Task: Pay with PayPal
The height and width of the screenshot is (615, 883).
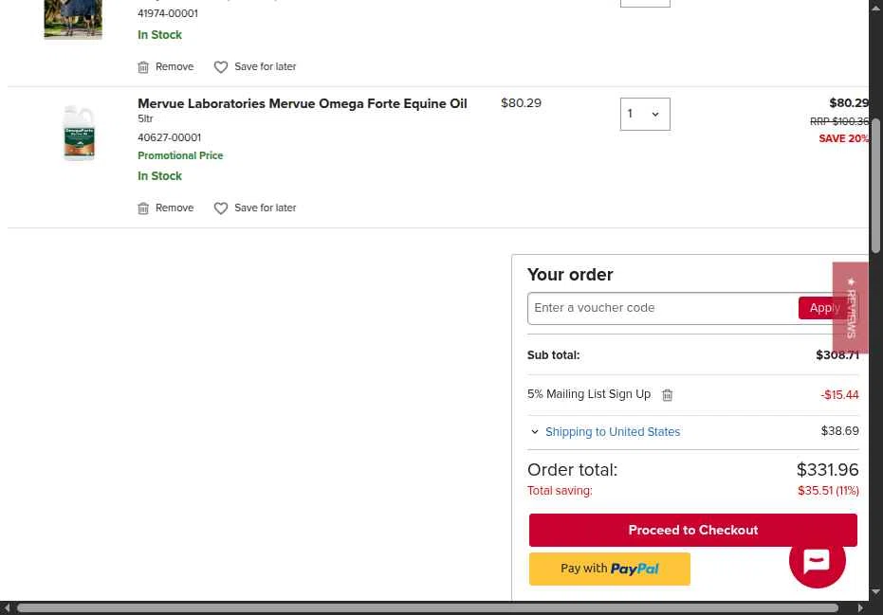Action: pyautogui.click(x=610, y=569)
